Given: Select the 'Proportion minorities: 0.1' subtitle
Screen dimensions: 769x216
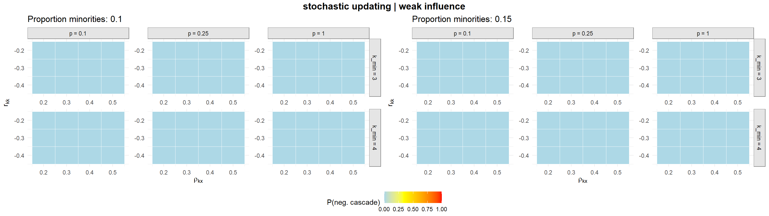Looking at the screenshot, I should (75, 19).
